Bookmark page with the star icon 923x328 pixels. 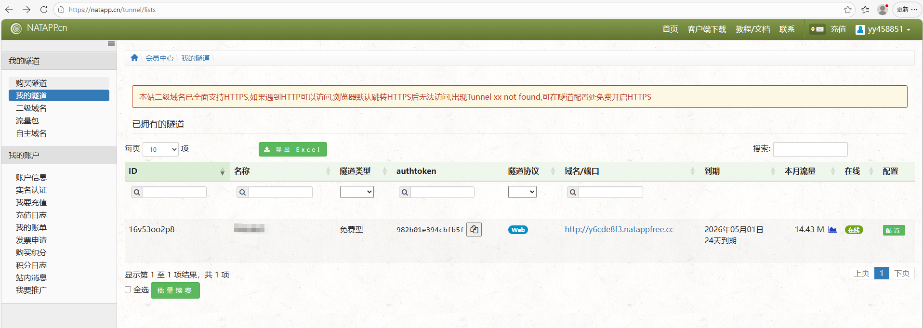tap(848, 10)
